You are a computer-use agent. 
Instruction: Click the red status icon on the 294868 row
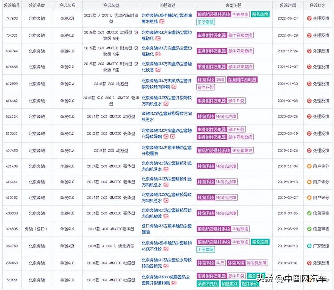pos(309,263)
